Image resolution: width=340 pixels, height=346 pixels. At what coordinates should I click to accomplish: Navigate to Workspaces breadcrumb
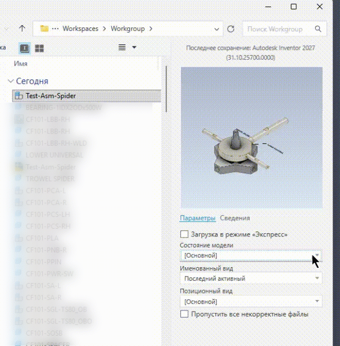click(x=81, y=28)
